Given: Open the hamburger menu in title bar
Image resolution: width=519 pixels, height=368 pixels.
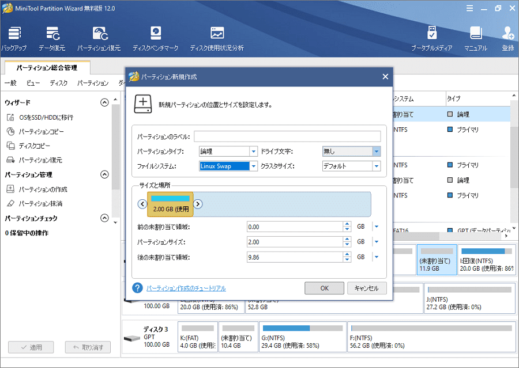Looking at the screenshot, I should point(469,8).
